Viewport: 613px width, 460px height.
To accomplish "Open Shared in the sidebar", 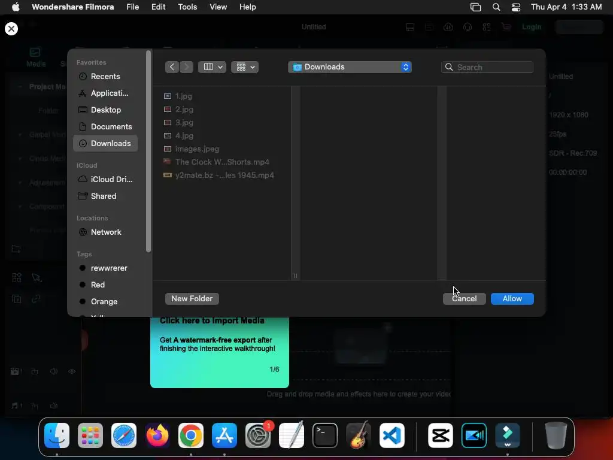I will click(105, 196).
